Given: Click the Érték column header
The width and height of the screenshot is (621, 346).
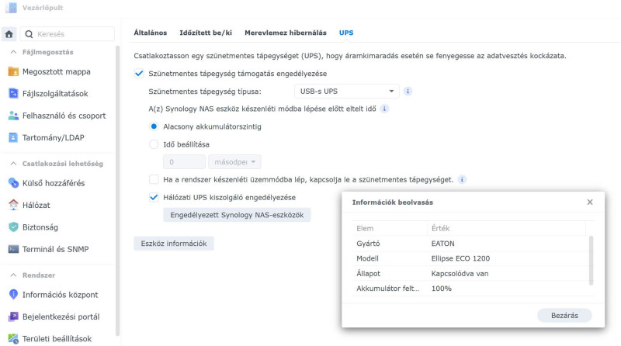Looking at the screenshot, I should (x=507, y=228).
